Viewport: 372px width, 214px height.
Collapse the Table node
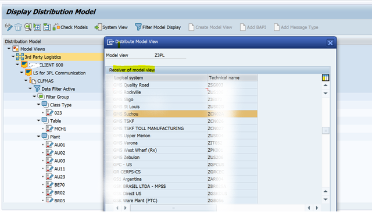pyautogui.click(x=39, y=120)
